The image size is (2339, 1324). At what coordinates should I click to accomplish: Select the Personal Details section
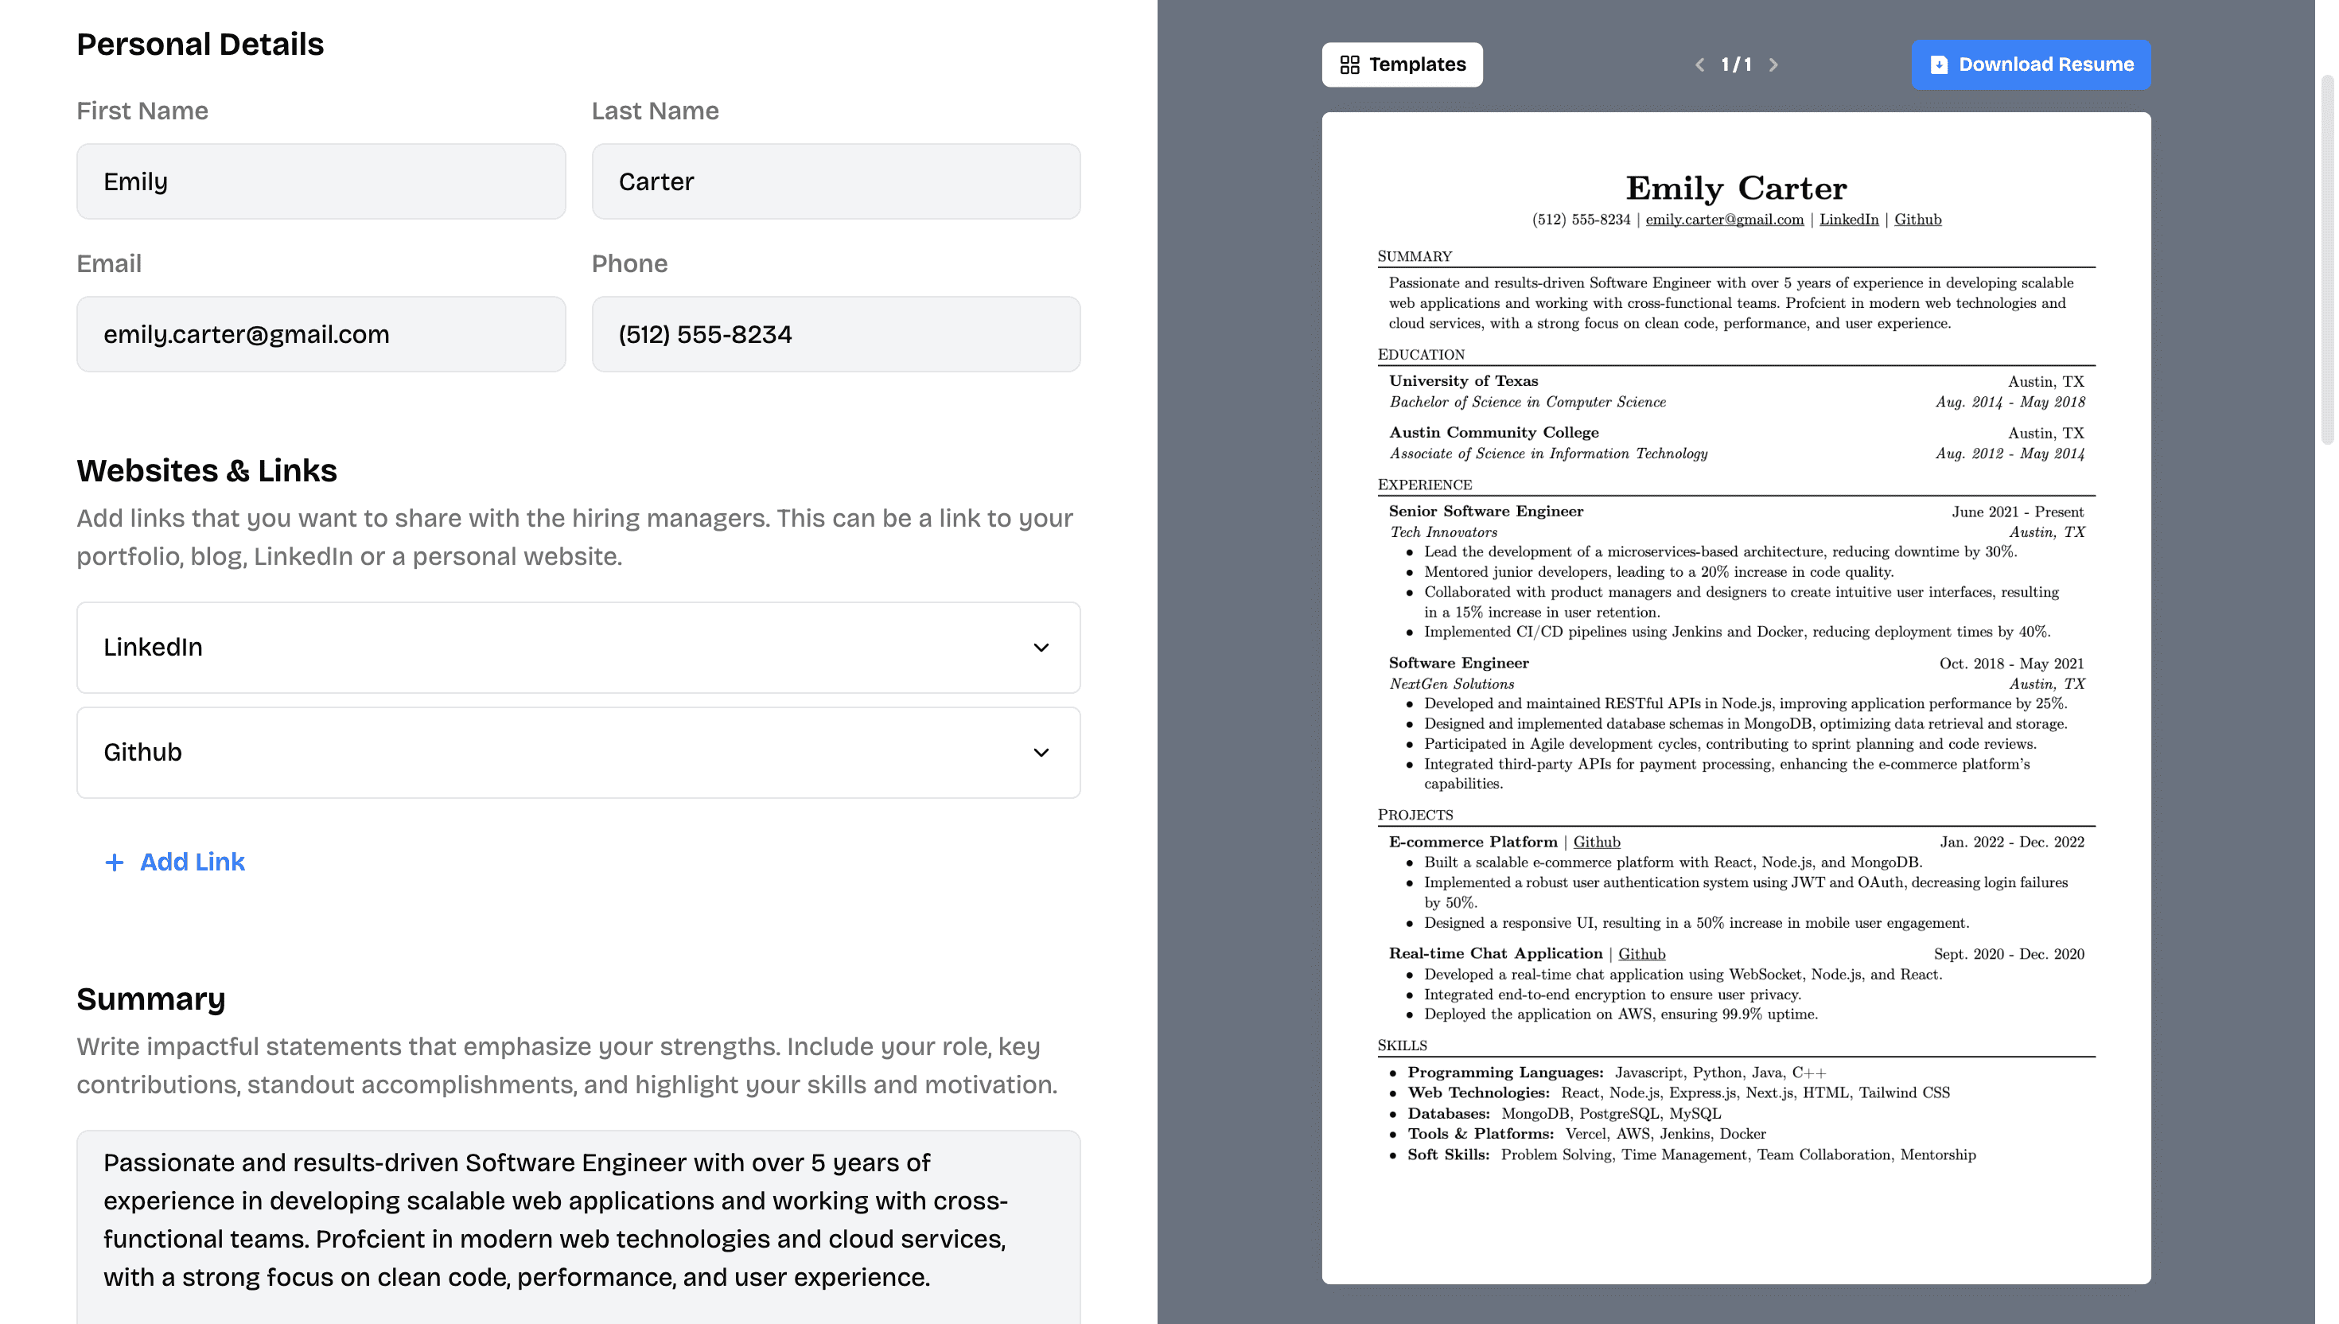[x=200, y=44]
